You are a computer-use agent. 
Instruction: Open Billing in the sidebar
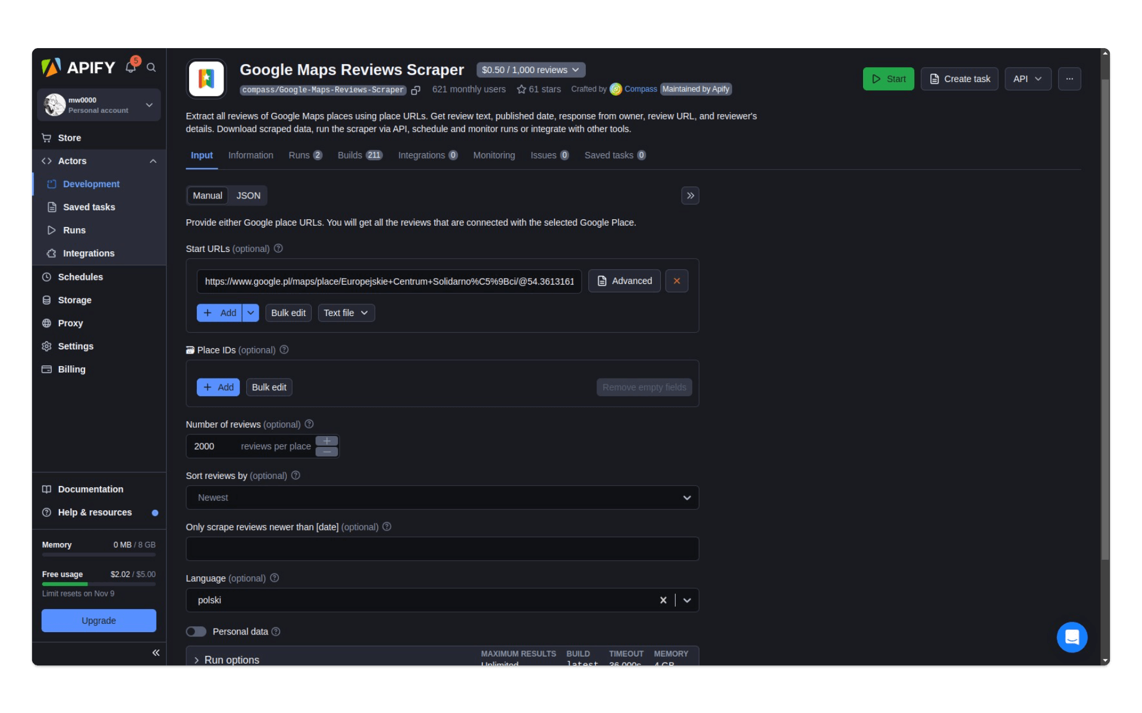click(x=99, y=370)
